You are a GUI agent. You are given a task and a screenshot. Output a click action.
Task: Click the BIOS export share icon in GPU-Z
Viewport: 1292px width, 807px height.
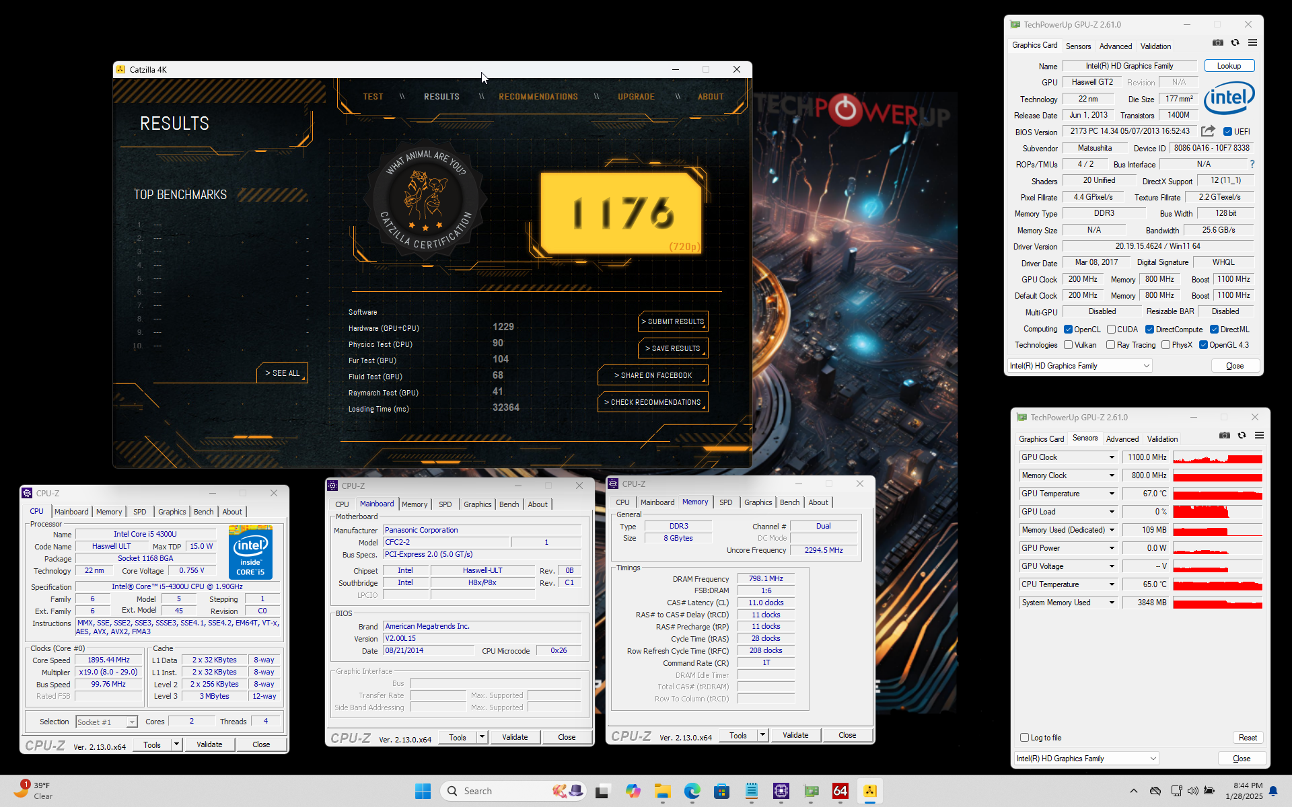coord(1208,131)
